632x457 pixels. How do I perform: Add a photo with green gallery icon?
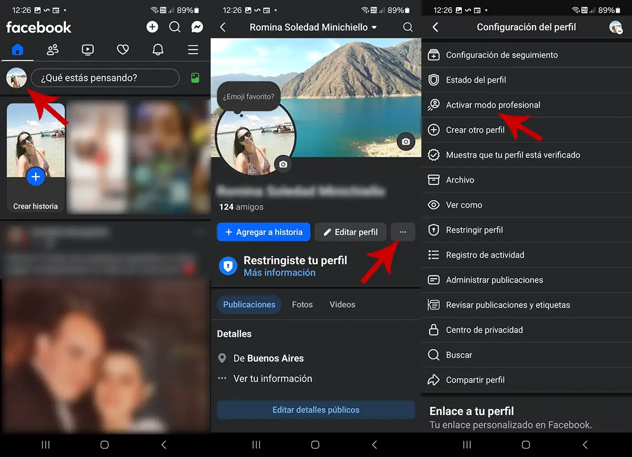[195, 78]
